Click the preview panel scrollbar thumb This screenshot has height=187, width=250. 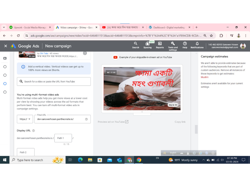(196, 129)
